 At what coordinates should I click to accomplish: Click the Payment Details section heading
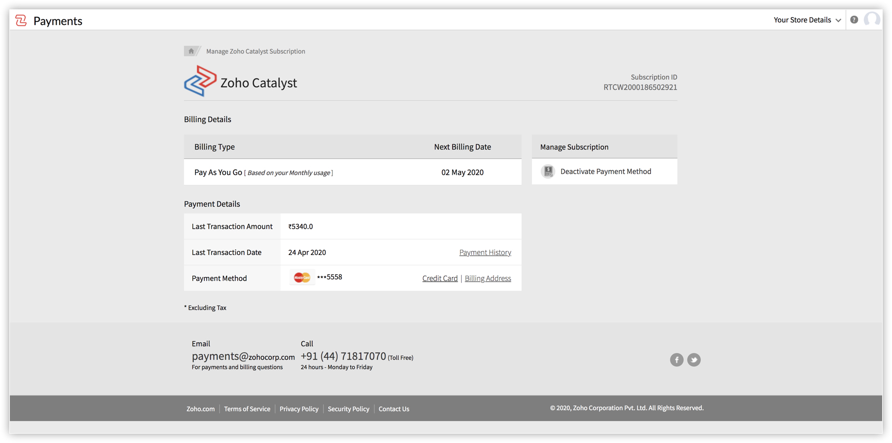coord(212,204)
